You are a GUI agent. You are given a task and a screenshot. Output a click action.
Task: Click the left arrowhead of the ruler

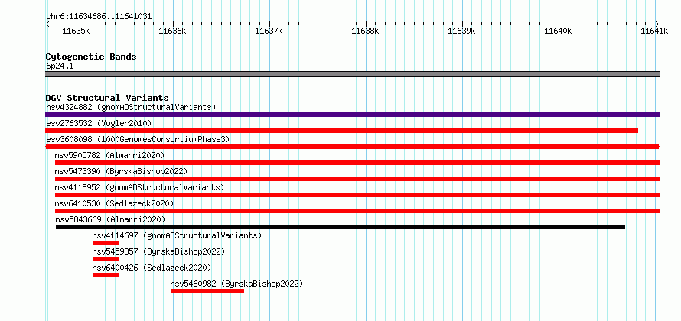click(47, 24)
